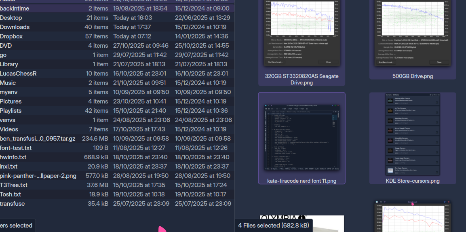Select the pink-panther wallpaper PNG file
Screen dimensions: 466x232
click(38, 176)
